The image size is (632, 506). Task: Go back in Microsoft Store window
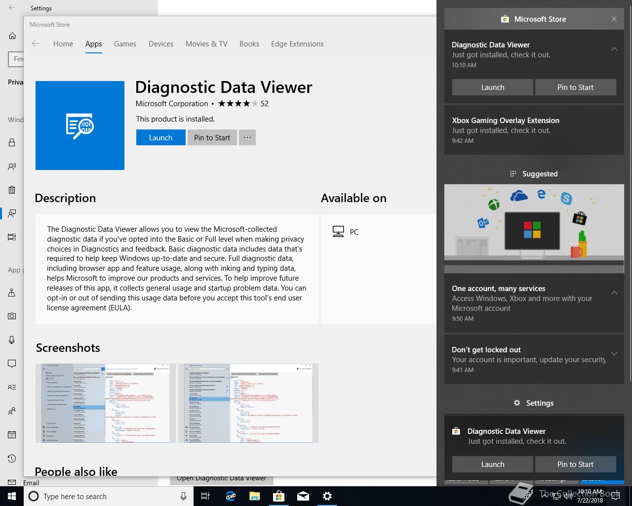[36, 43]
